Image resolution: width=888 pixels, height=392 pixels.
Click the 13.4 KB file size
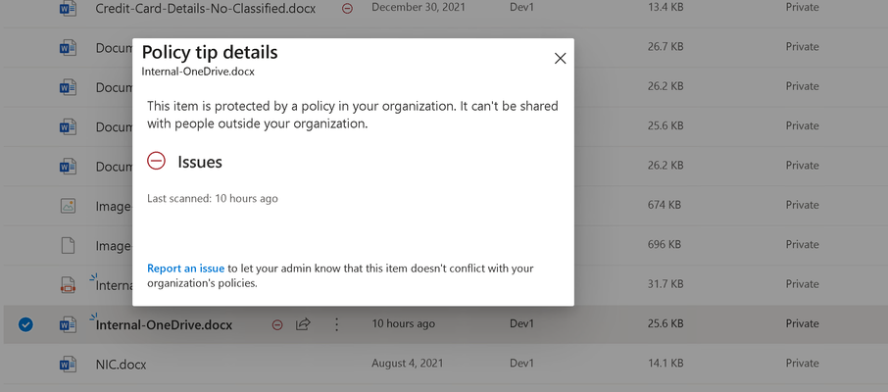pos(666,8)
